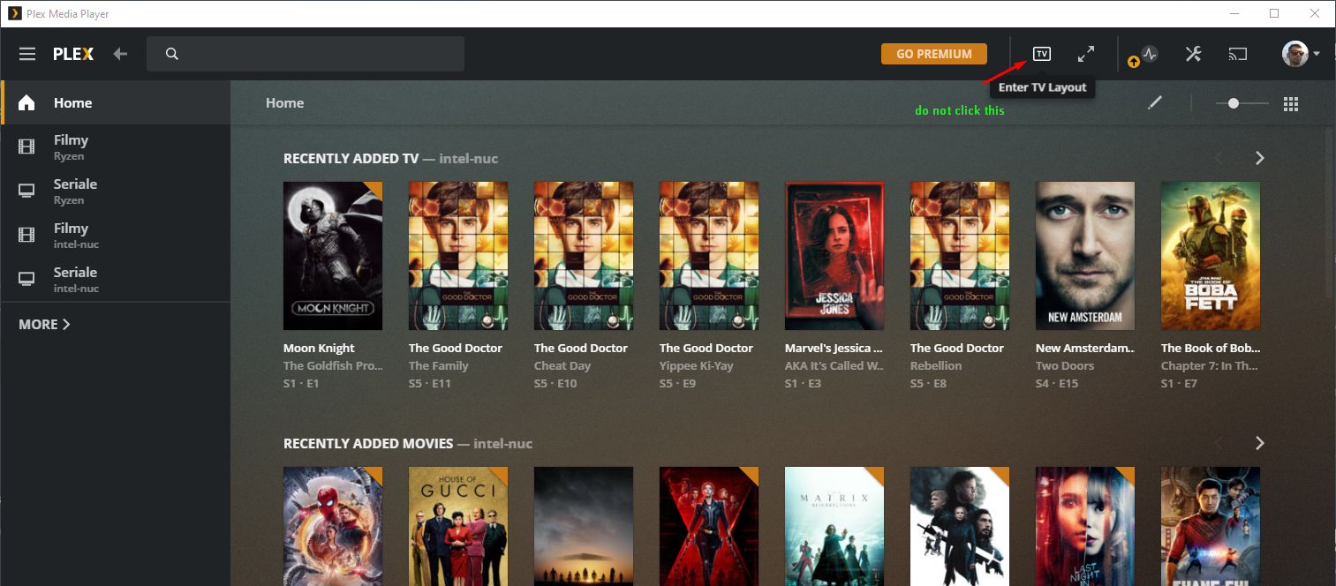Open the Shang-Chi movie poster
The height and width of the screenshot is (586, 1336).
point(1211,526)
